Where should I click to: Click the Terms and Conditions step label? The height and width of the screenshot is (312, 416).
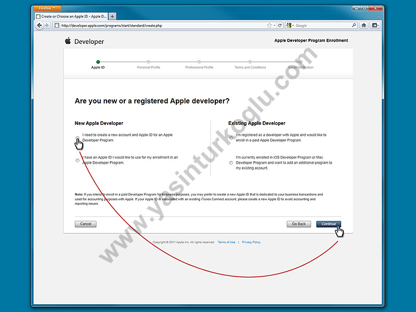250,68
